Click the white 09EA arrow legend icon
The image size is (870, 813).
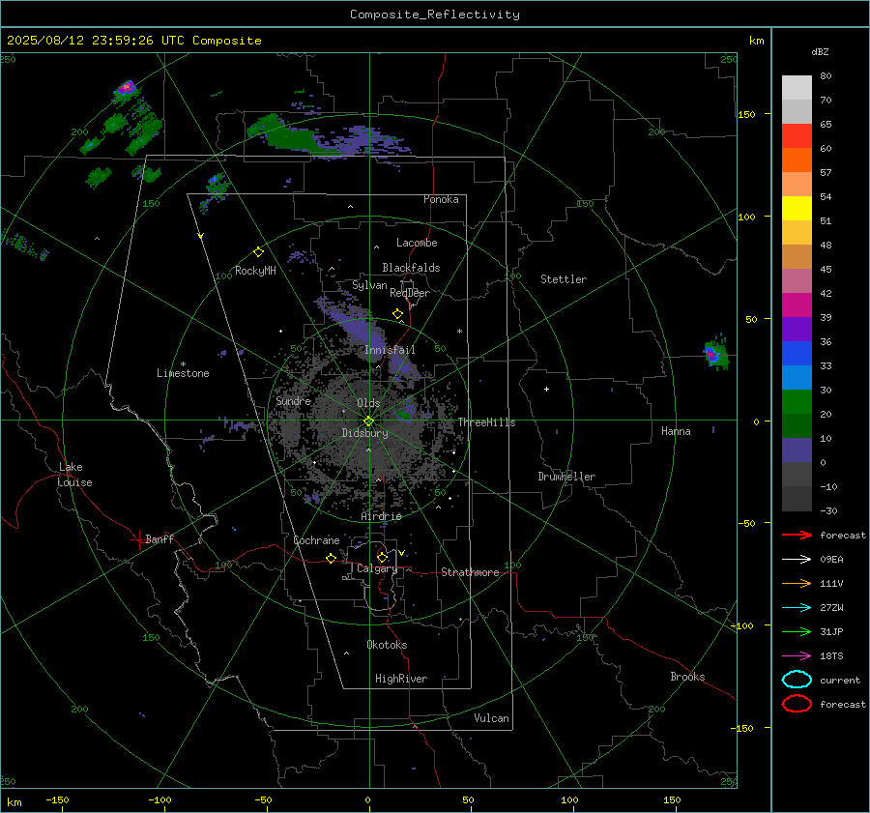coord(797,559)
